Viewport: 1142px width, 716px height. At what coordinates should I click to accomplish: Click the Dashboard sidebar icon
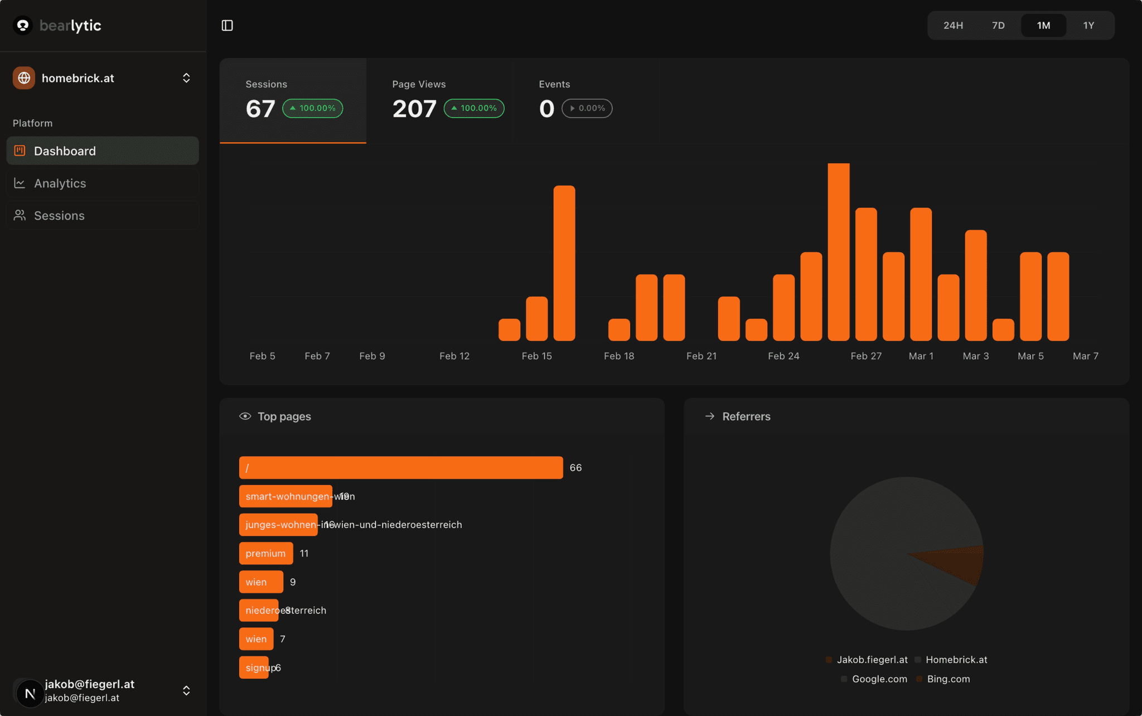20,151
